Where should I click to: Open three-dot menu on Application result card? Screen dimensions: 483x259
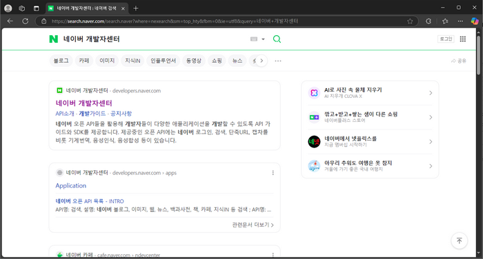pyautogui.click(x=273, y=173)
